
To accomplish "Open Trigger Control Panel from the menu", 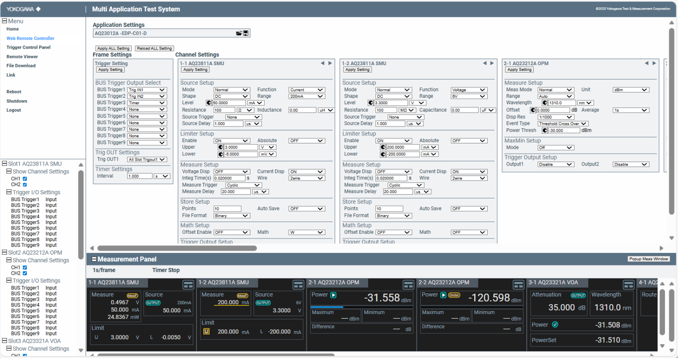I will coord(28,47).
